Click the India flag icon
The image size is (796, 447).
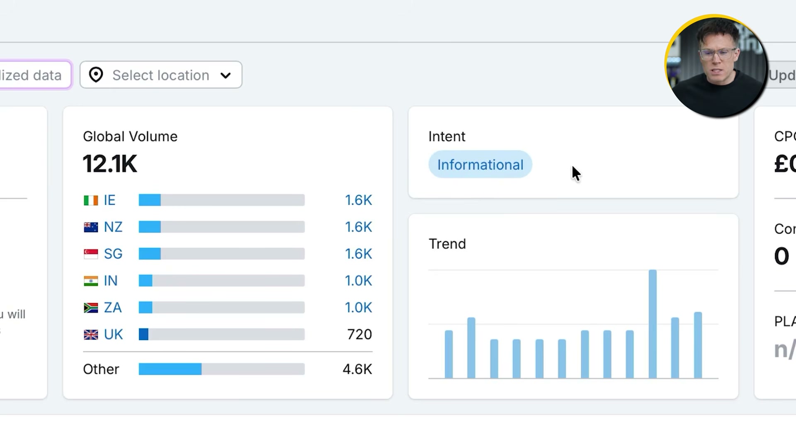[90, 281]
